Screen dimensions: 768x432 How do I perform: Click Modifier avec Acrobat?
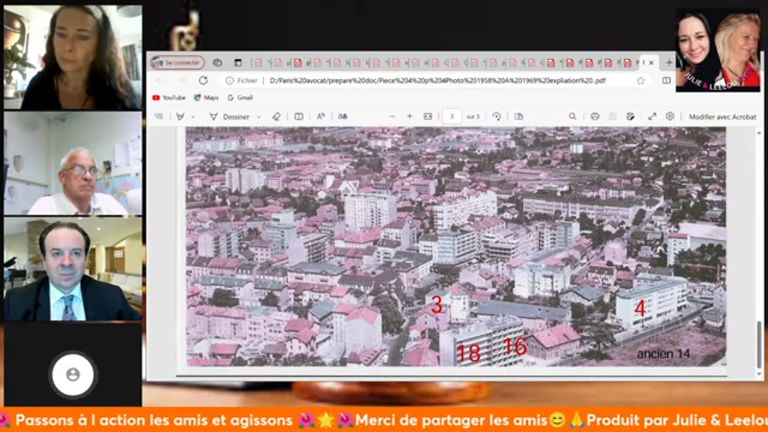[x=722, y=116]
